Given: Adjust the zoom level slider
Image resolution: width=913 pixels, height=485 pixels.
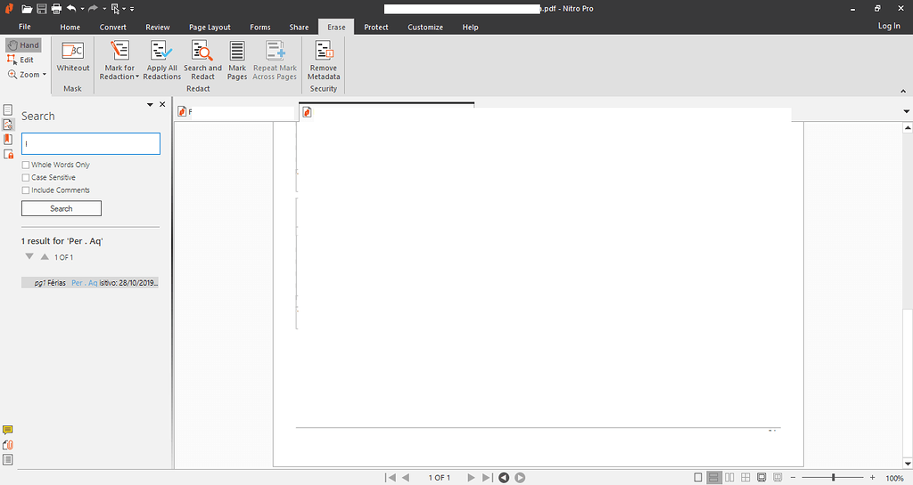Looking at the screenshot, I should (x=834, y=478).
